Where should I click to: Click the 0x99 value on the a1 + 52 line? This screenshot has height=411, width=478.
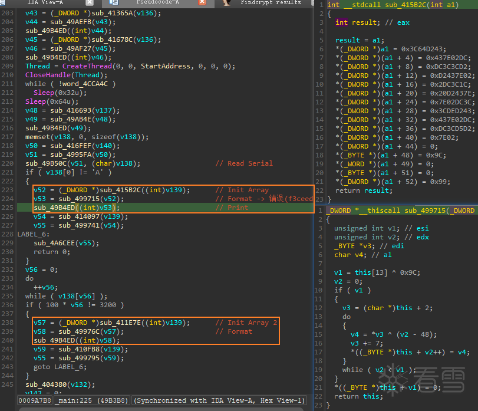tap(438, 182)
